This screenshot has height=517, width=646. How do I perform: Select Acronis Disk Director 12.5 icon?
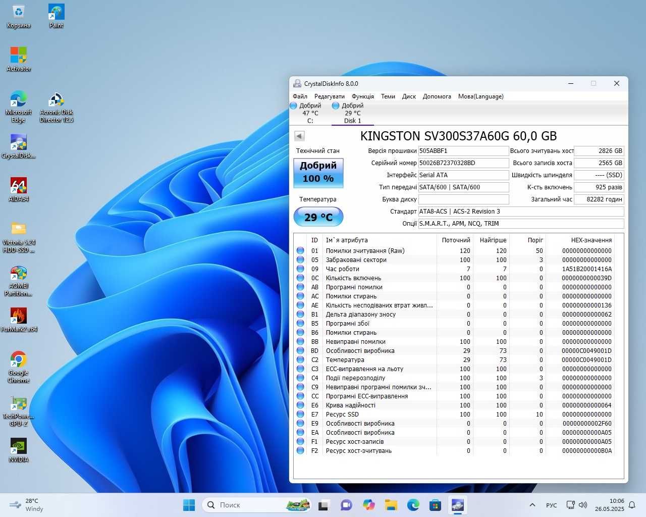point(56,107)
